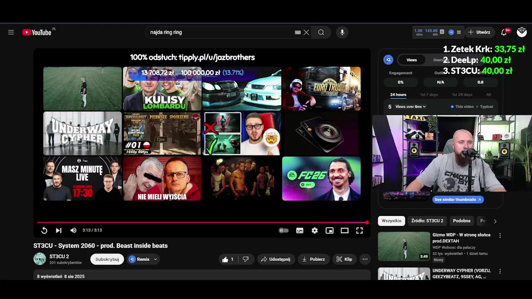Run search with magnifier button

tap(321, 32)
